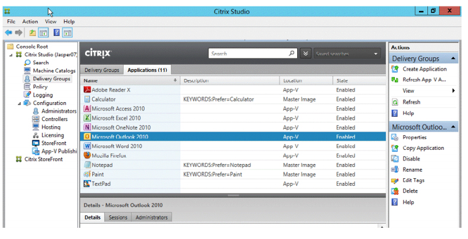Collapse the Configuration tree node

pyautogui.click(x=19, y=103)
